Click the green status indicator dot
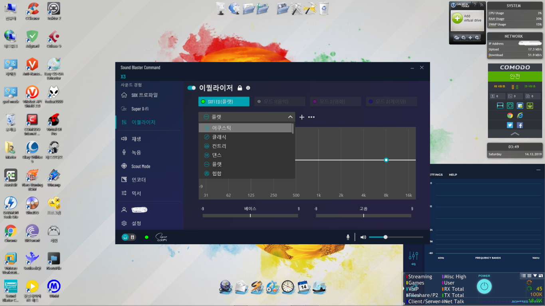Viewport: 545px width, 306px height. coord(147,237)
